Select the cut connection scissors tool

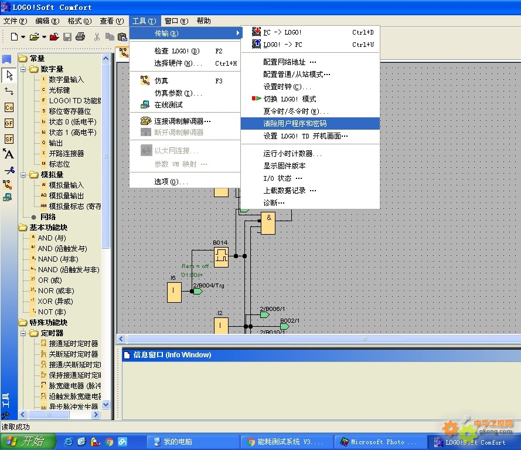(x=9, y=171)
